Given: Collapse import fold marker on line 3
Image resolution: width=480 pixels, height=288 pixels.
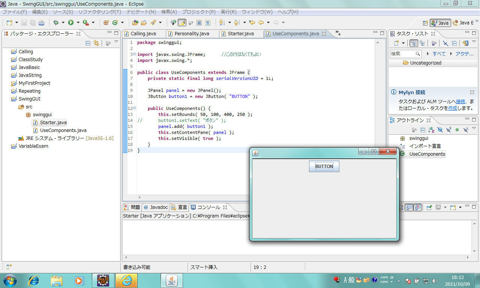Looking at the screenshot, I should point(135,54).
